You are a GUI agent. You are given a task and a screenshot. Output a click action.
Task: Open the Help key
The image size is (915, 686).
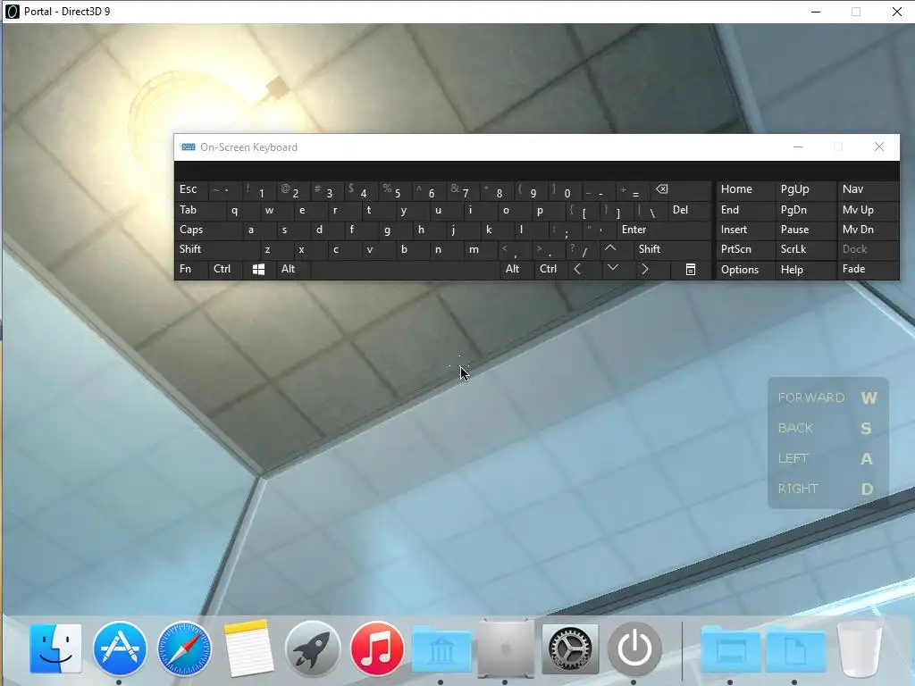tap(805, 269)
